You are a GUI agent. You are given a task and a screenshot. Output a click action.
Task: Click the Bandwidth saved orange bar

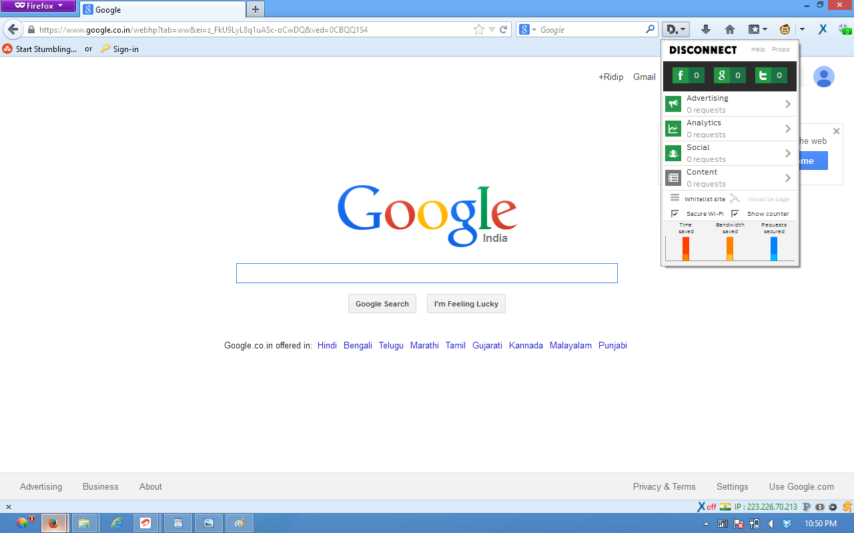(730, 249)
